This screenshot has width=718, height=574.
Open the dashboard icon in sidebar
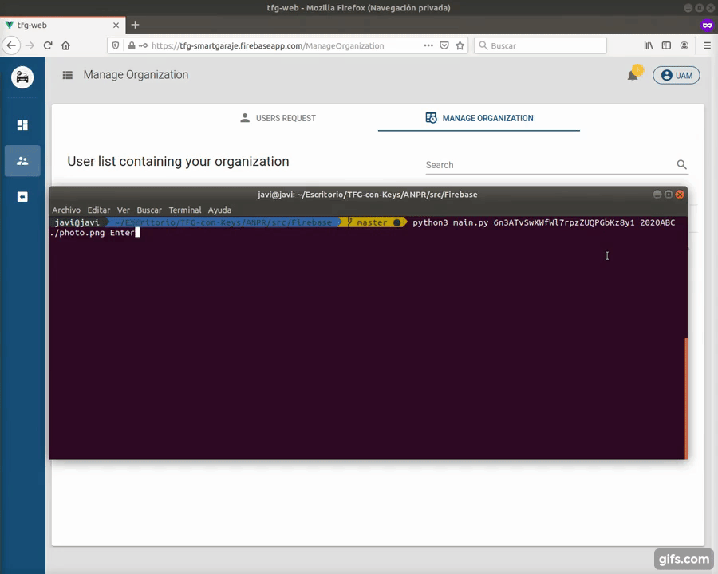pos(22,125)
